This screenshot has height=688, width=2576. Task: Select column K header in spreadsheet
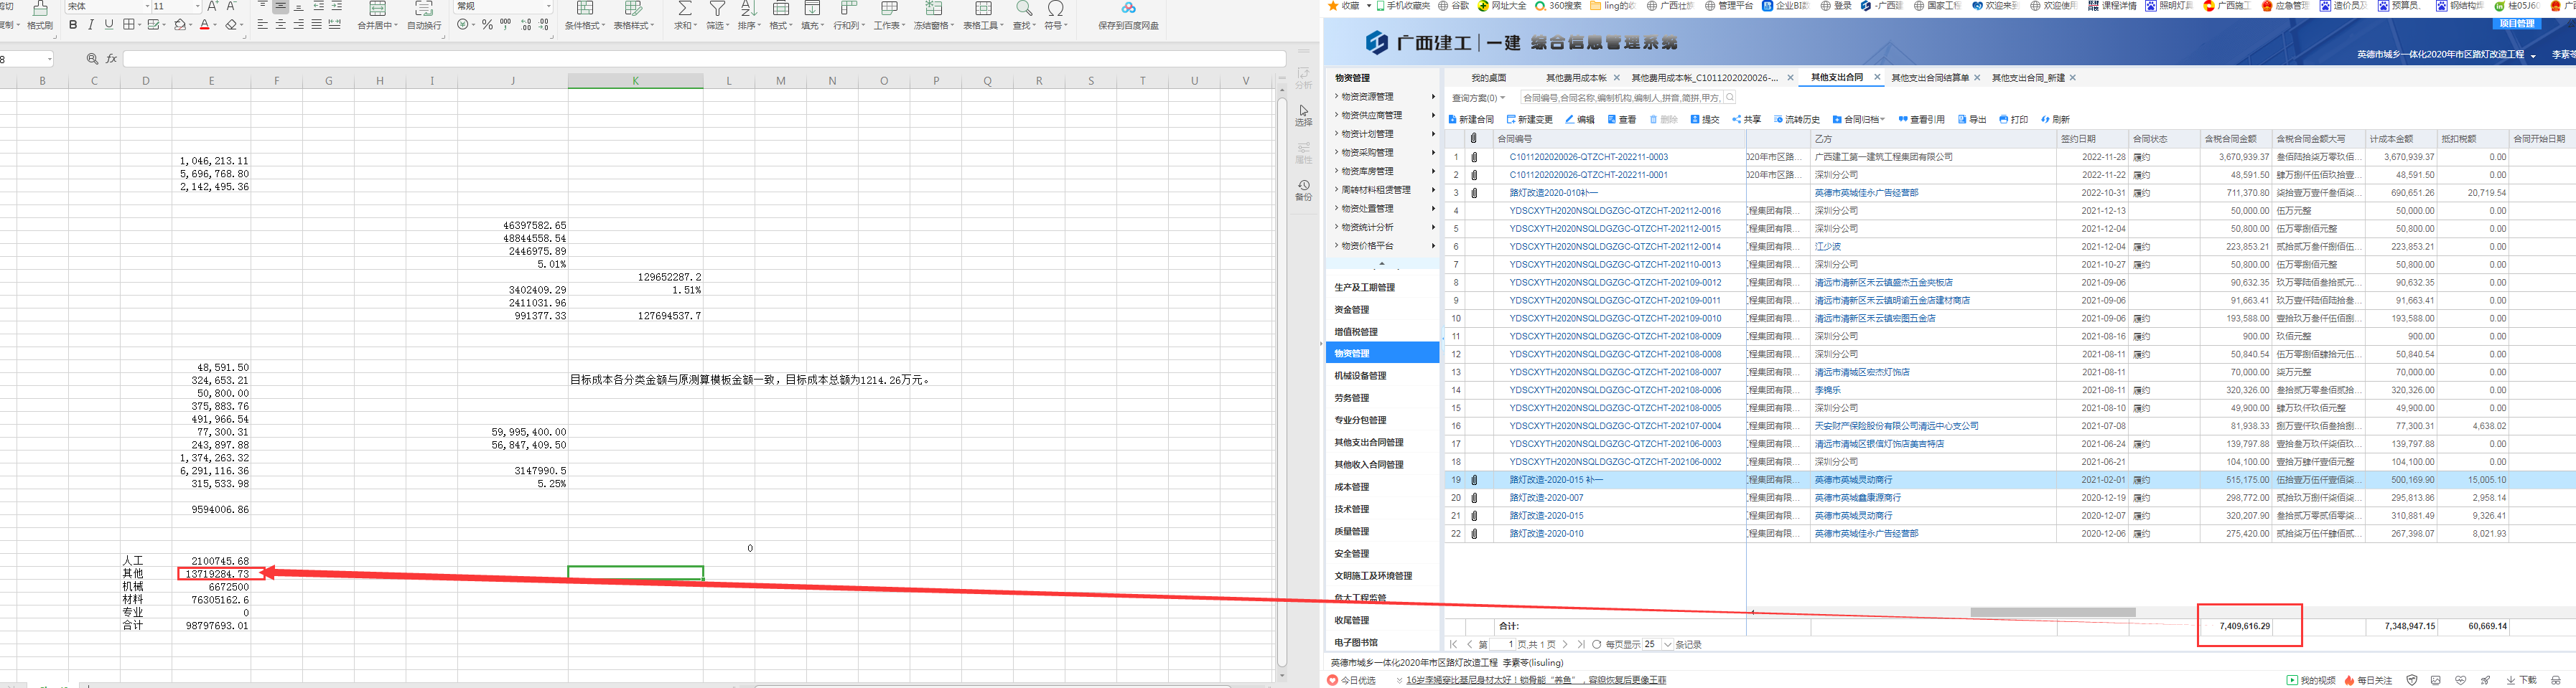click(635, 81)
